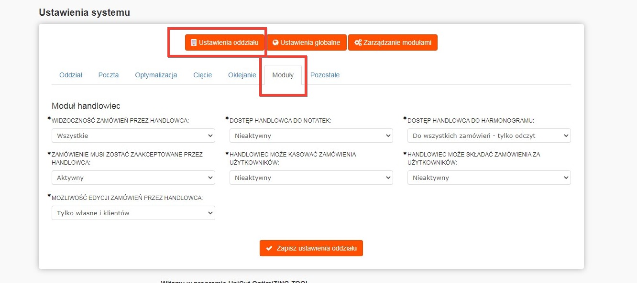Click checkmark icon on Zapisz ustawienia oddziału

[x=269, y=248]
